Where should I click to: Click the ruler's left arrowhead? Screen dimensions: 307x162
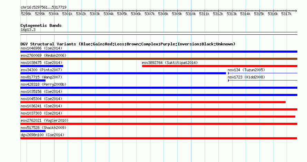(21, 11)
